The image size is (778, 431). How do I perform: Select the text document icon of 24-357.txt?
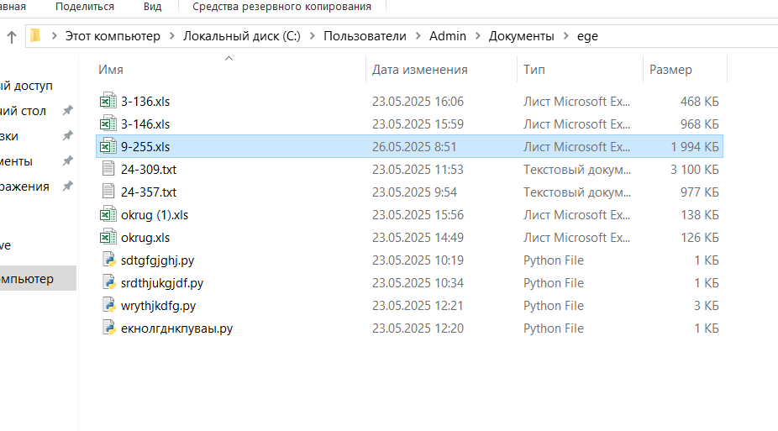108,192
